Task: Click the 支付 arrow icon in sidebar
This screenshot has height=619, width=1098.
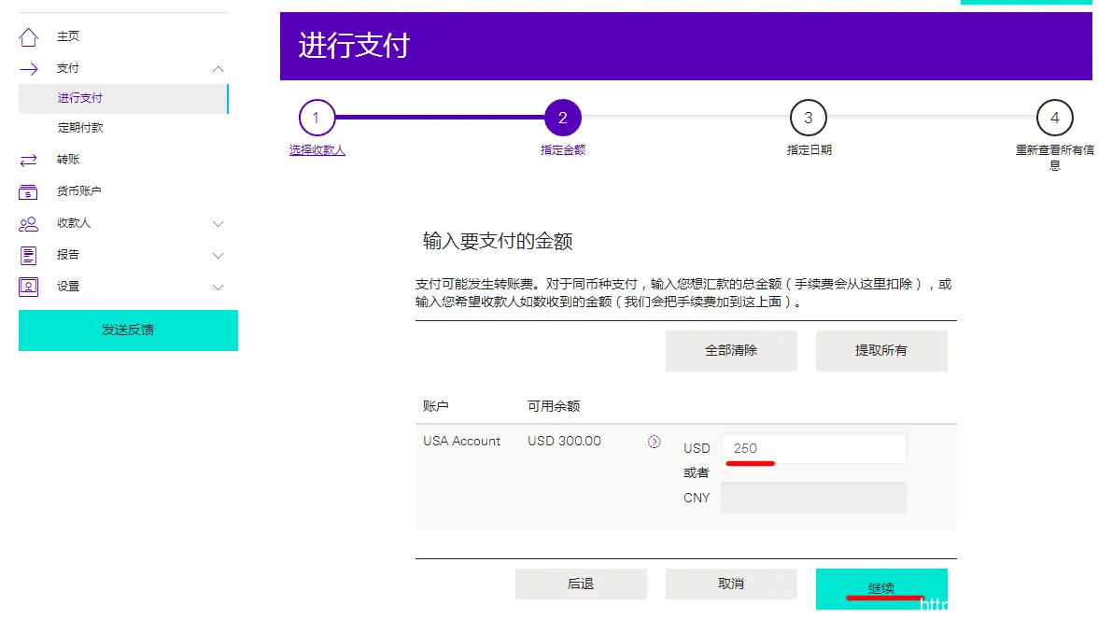Action: pos(31,67)
